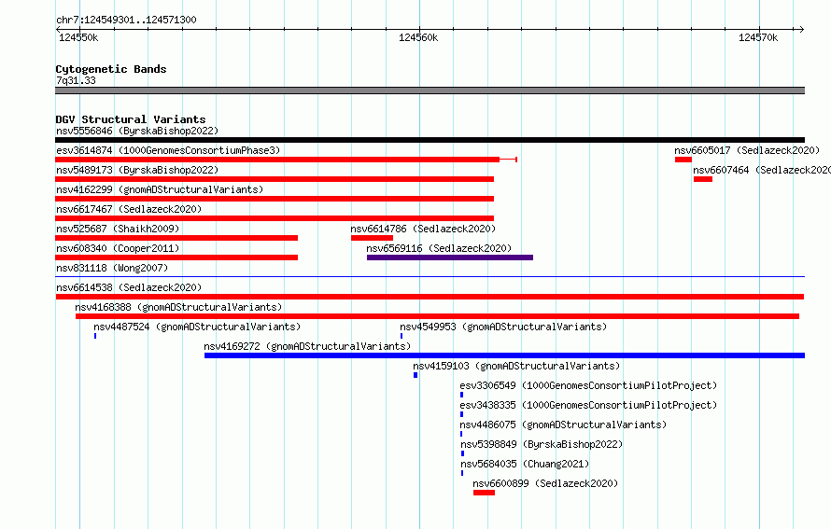Click the red nsv4168388 variant bar
This screenshot has height=529, width=831.
[437, 316]
